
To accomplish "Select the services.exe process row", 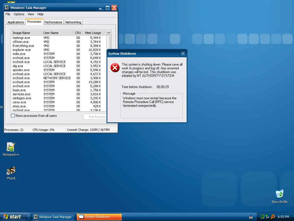I will point(59,94).
